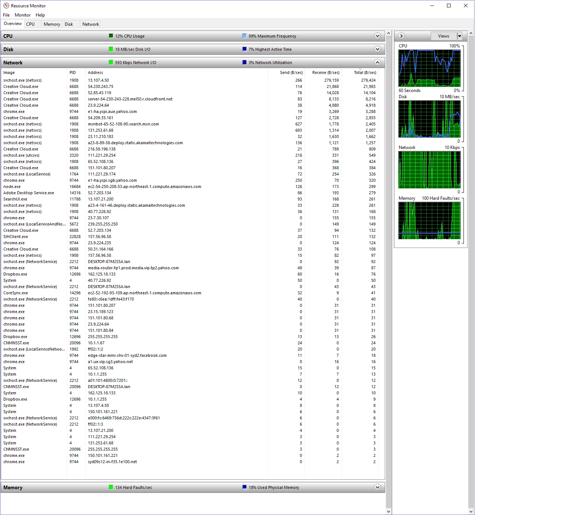Screen dimensions: 565x515
Task: Sort by the Address column header
Action: pos(177,72)
